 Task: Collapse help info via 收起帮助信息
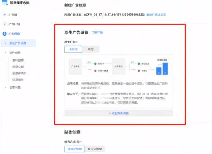coord(119,113)
